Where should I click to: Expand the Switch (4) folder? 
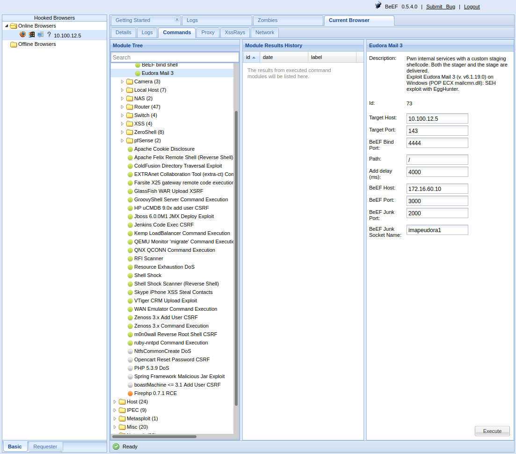pyautogui.click(x=123, y=115)
